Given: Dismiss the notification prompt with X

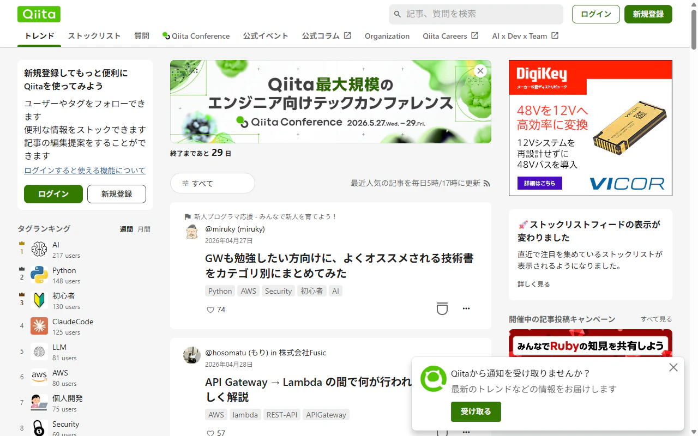Looking at the screenshot, I should point(673,367).
